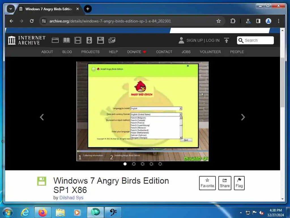The width and height of the screenshot is (290, 218).
Task: Click the Favorite button
Action: pyautogui.click(x=207, y=183)
